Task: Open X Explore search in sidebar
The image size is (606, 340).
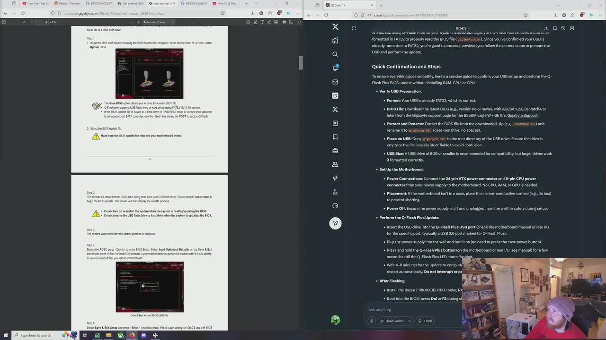Action: click(335, 54)
